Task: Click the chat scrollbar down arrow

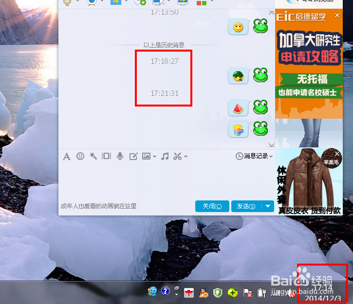Action: (272, 145)
